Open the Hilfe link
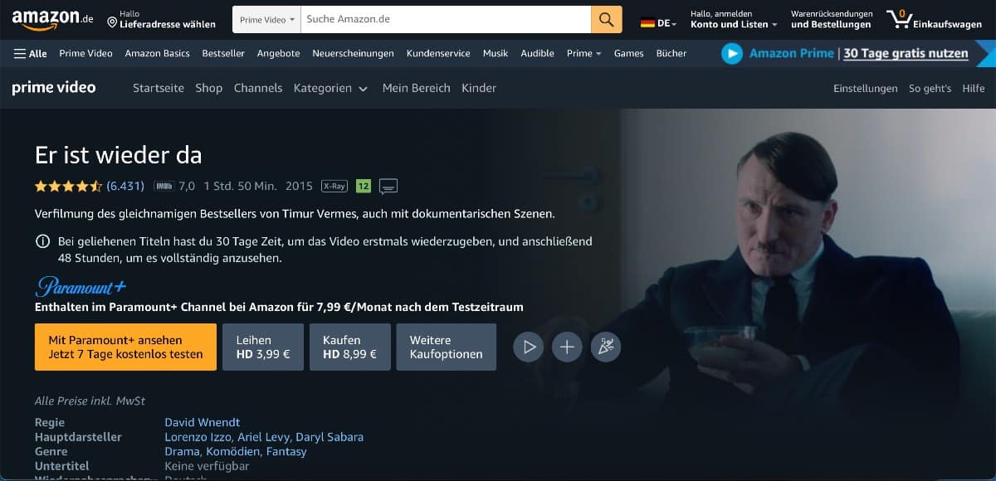The width and height of the screenshot is (996, 481). (974, 88)
